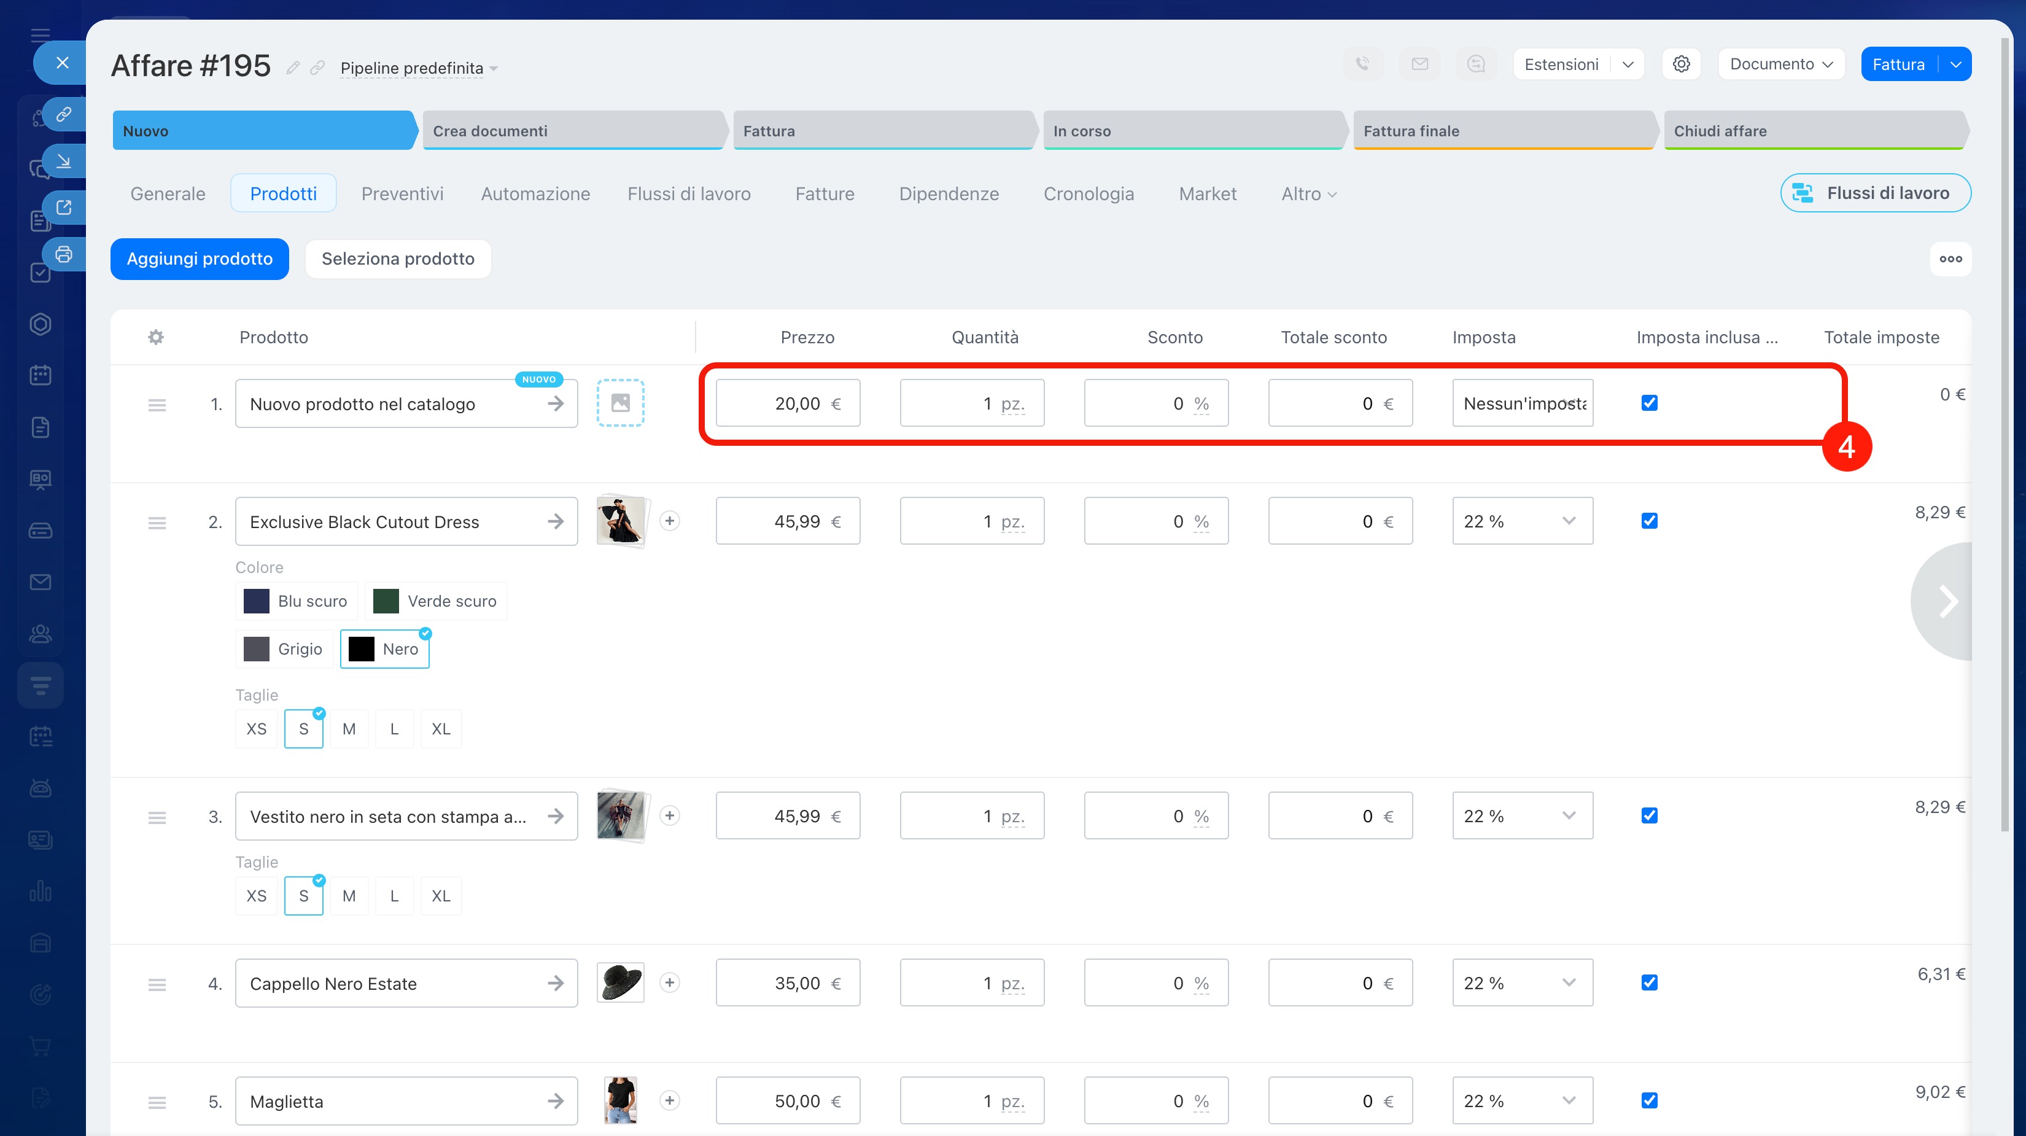Click the table settings gear beside Prodotto
This screenshot has height=1136, width=2026.
(156, 338)
